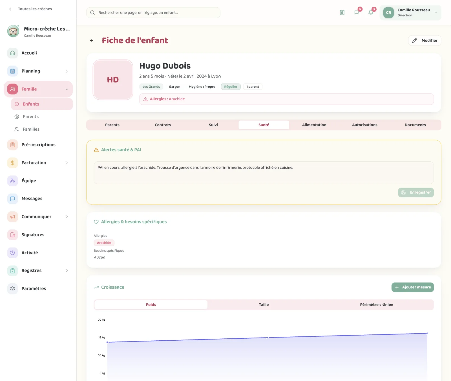This screenshot has height=381, width=451.
Task: Select the Taille growth chart tab
Action: (x=264, y=305)
